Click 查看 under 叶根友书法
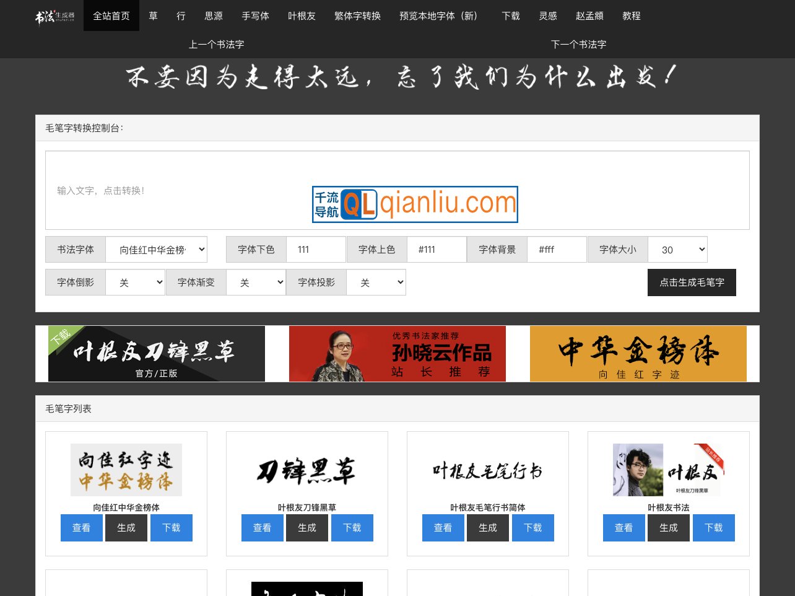 [x=623, y=527]
